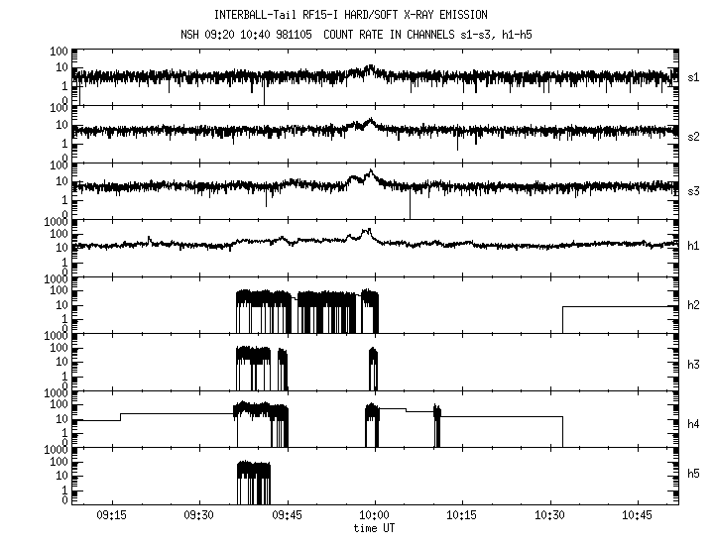Select the h2 channel label
Viewport: 714px width, 545px height.
695,304
